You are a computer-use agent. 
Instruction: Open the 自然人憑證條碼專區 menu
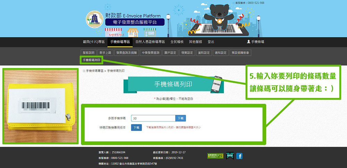tap(150, 42)
